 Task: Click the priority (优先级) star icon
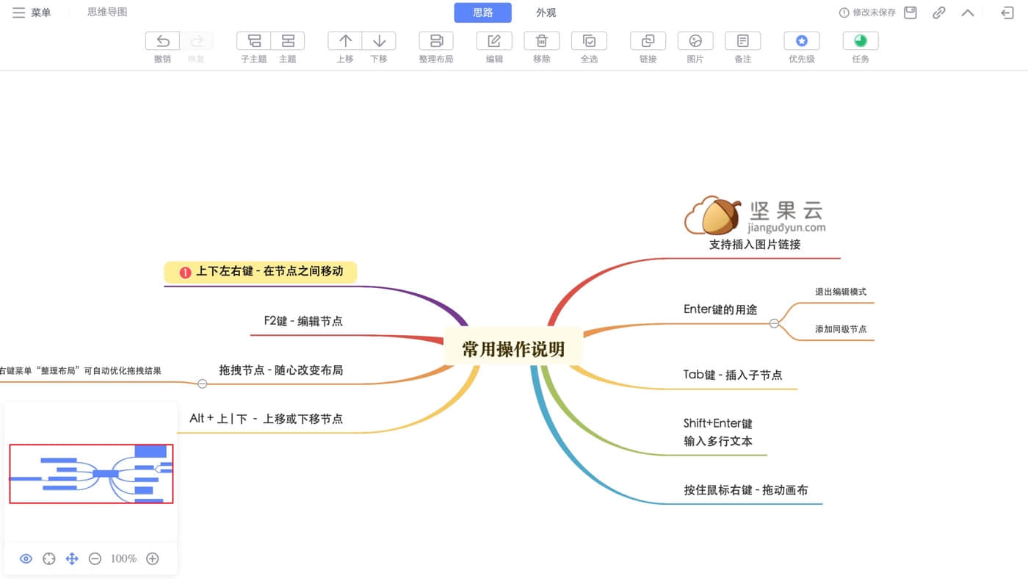point(802,41)
